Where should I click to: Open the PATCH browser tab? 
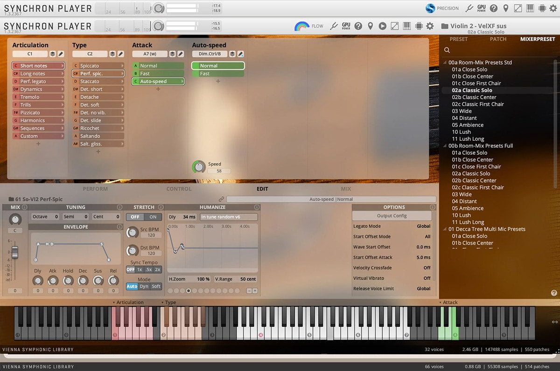pyautogui.click(x=498, y=39)
